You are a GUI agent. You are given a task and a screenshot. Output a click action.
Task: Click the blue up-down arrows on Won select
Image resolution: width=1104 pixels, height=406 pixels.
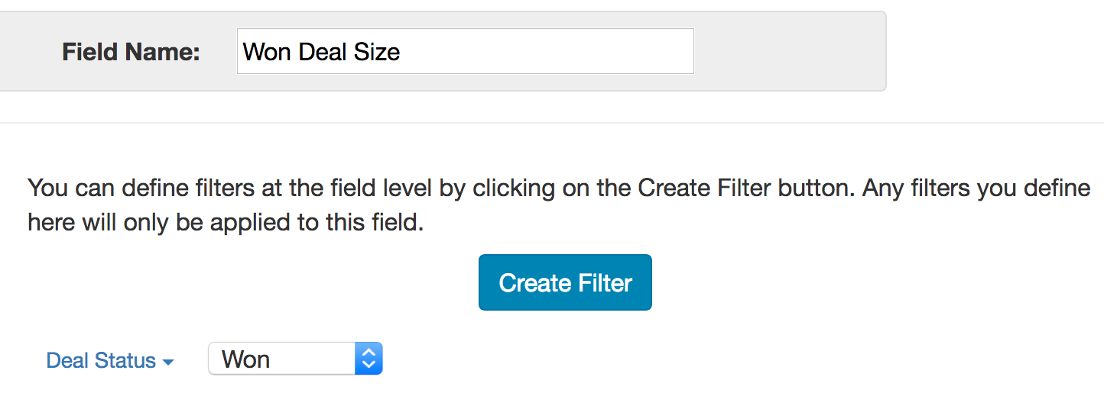click(x=369, y=359)
